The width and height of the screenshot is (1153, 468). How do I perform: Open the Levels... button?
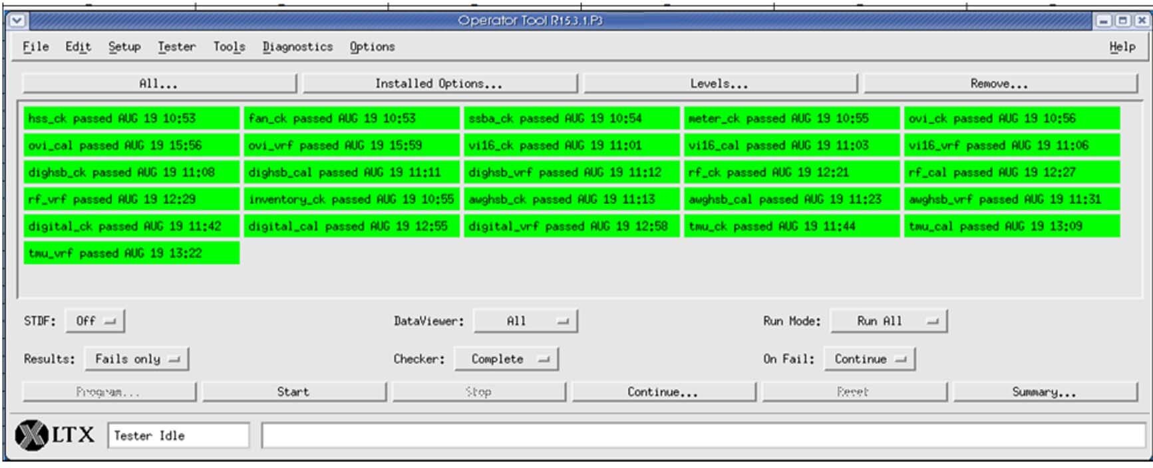[720, 84]
